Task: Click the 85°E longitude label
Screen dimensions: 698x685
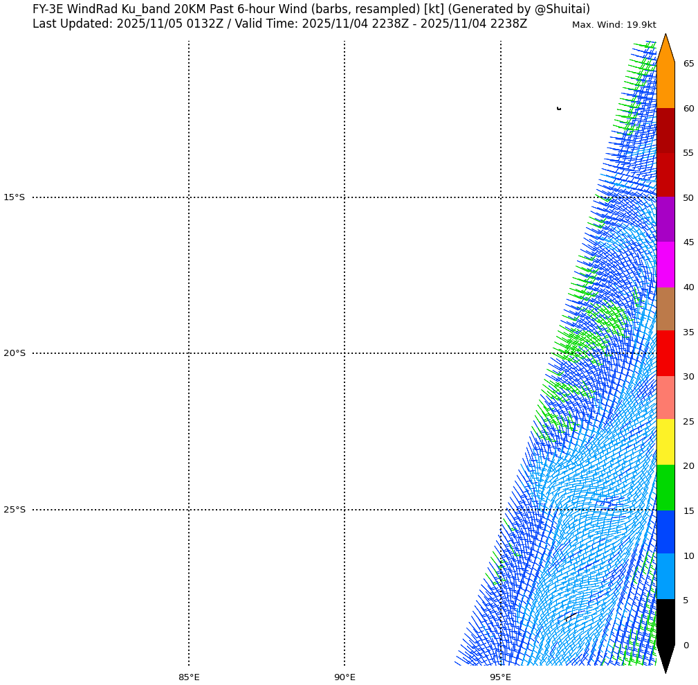Action: (189, 677)
